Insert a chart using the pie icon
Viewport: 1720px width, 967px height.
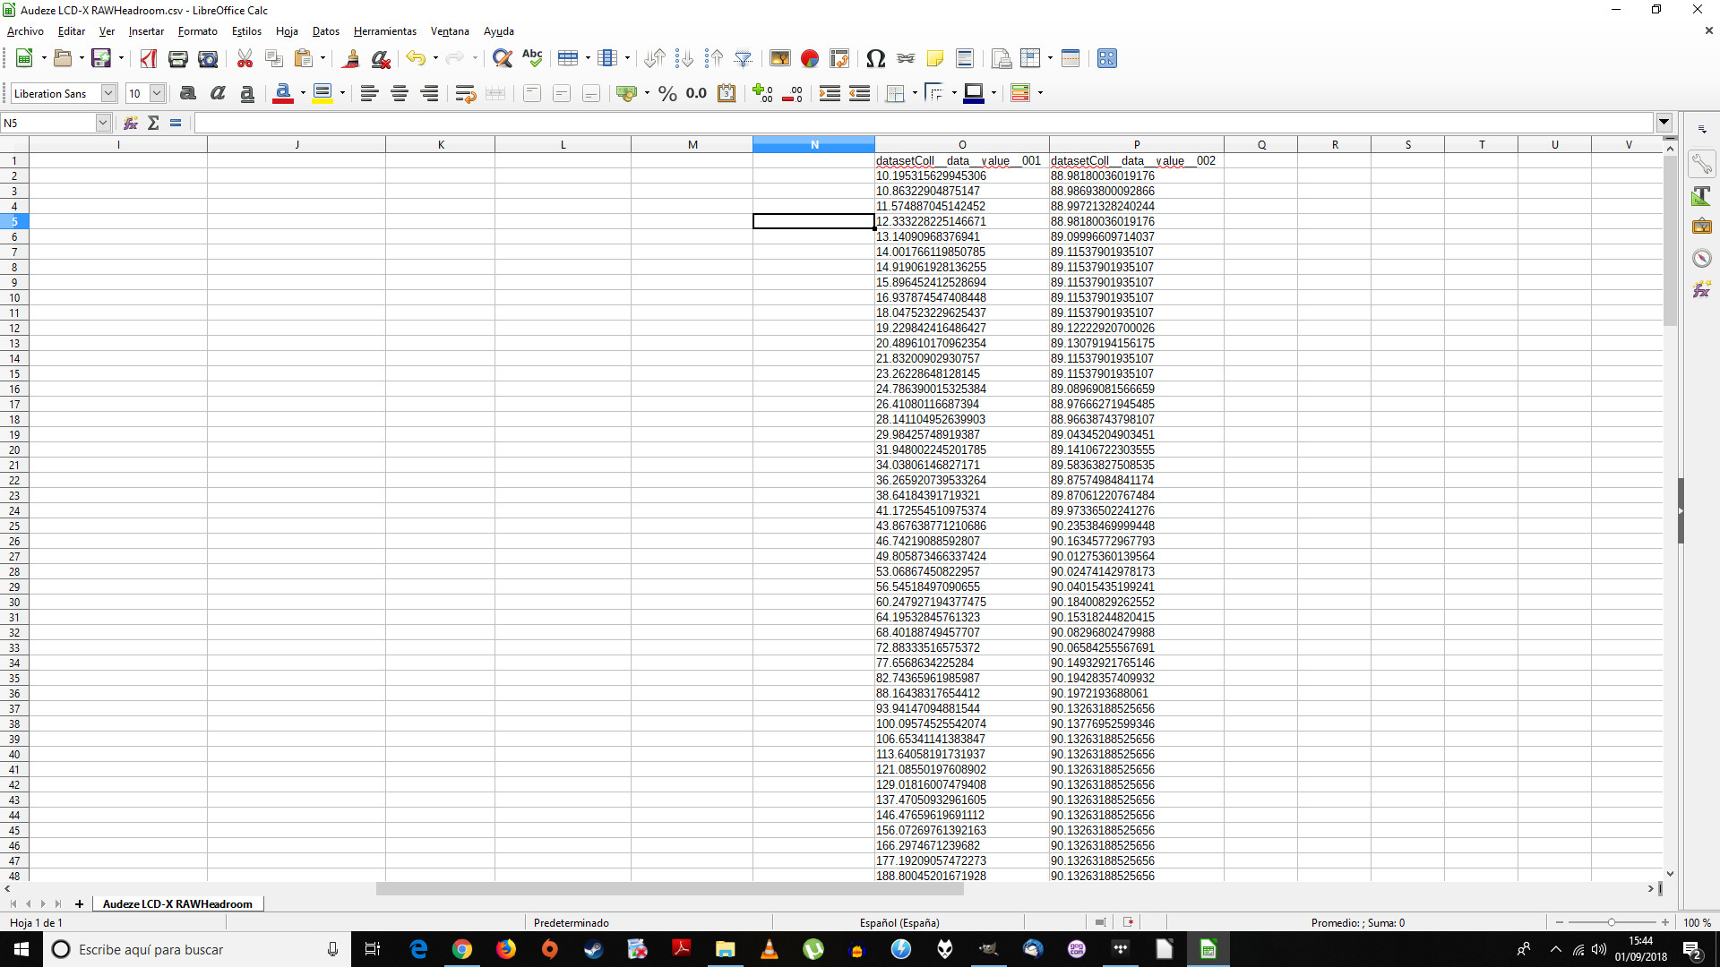coord(810,59)
